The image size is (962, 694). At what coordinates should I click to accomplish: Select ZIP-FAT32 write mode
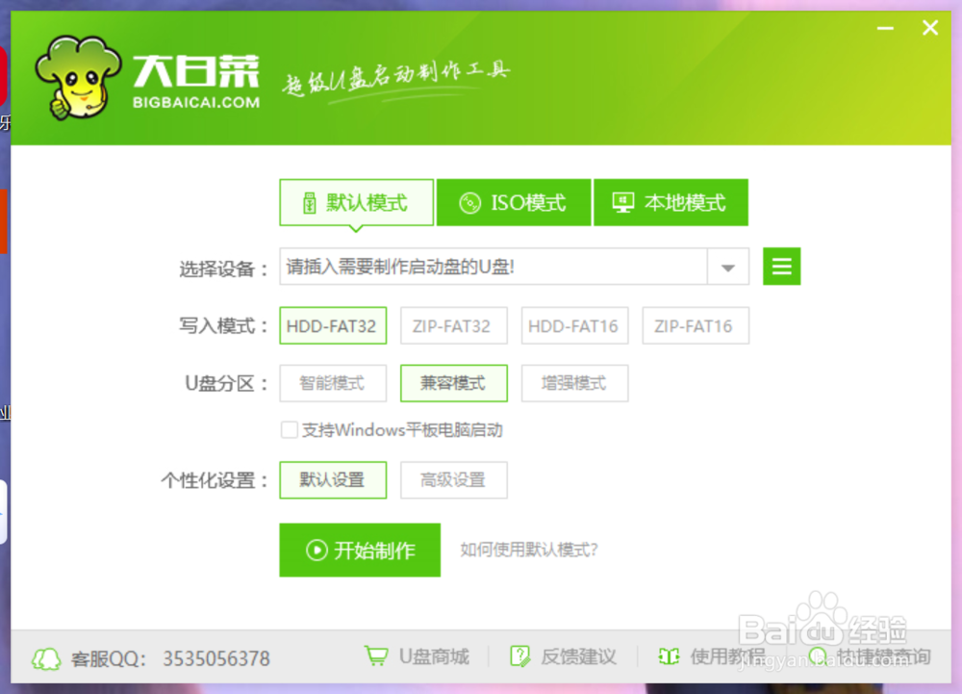(453, 326)
